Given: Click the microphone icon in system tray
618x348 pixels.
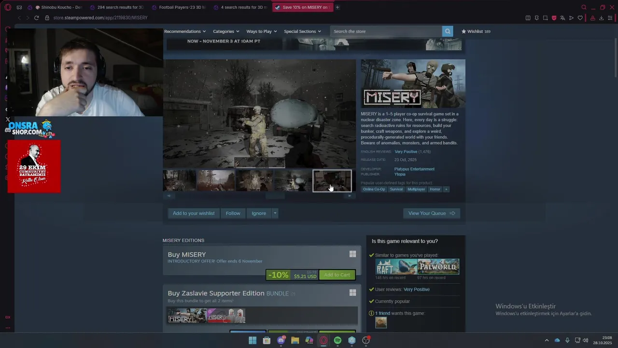Looking at the screenshot, I should (567, 340).
